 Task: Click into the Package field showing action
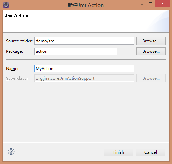pyautogui.click(x=76, y=51)
